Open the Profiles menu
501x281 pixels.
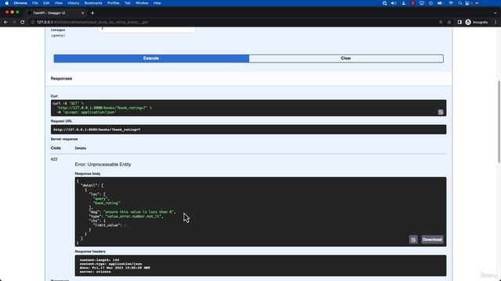tap(113, 3)
